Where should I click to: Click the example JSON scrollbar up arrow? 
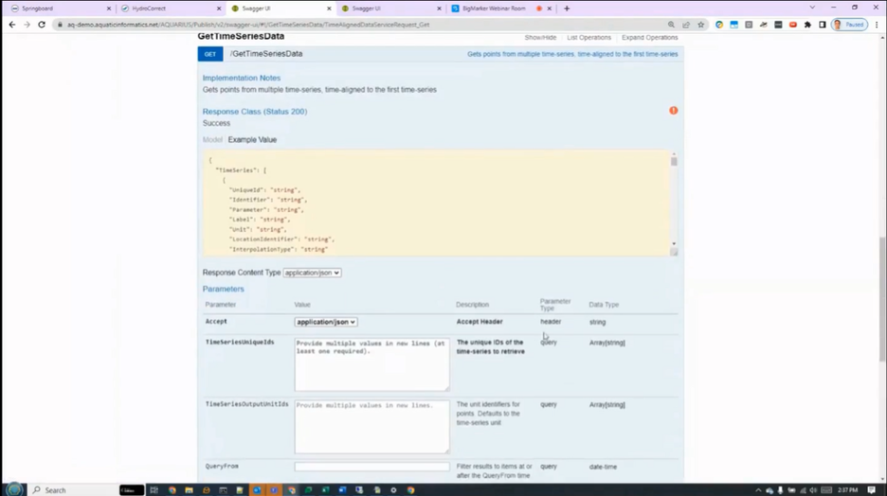[674, 154]
